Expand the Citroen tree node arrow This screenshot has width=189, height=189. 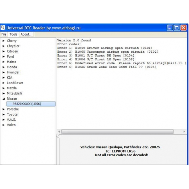4,51
